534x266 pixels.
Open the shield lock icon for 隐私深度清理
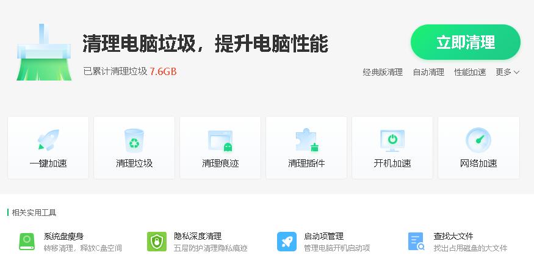pyautogui.click(x=157, y=242)
